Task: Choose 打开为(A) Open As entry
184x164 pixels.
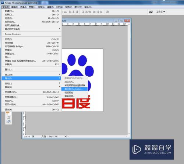Action: [32, 22]
